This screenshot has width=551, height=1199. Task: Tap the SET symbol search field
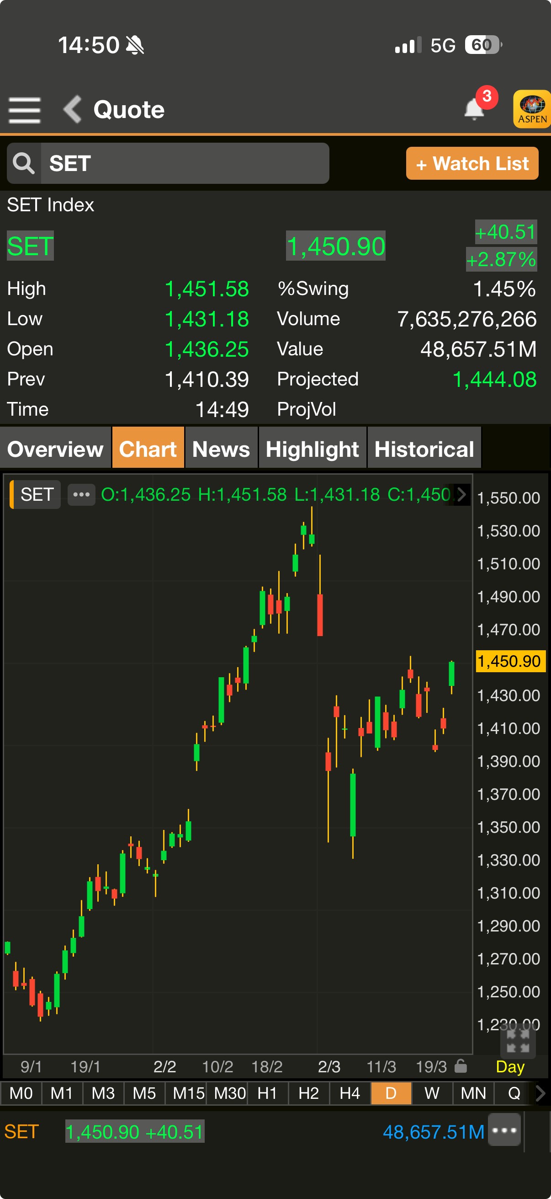tap(184, 163)
